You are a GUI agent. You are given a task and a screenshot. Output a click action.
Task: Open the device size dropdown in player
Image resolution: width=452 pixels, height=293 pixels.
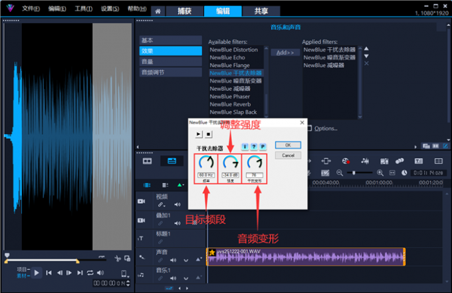pyautogui.click(x=124, y=274)
